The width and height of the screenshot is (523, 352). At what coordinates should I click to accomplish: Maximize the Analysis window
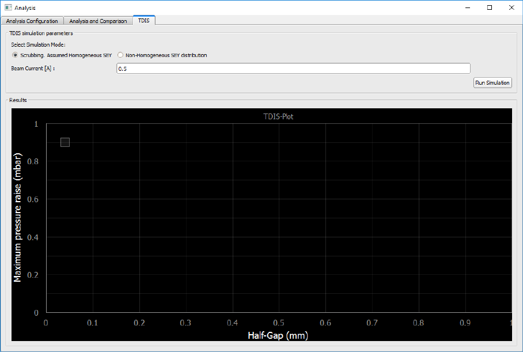pos(490,7)
